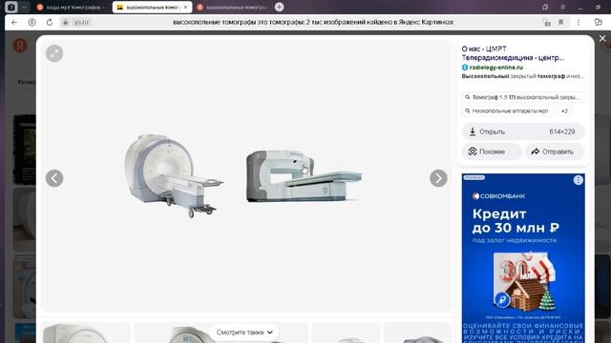
Task: Go to the next image
Action: point(438,178)
